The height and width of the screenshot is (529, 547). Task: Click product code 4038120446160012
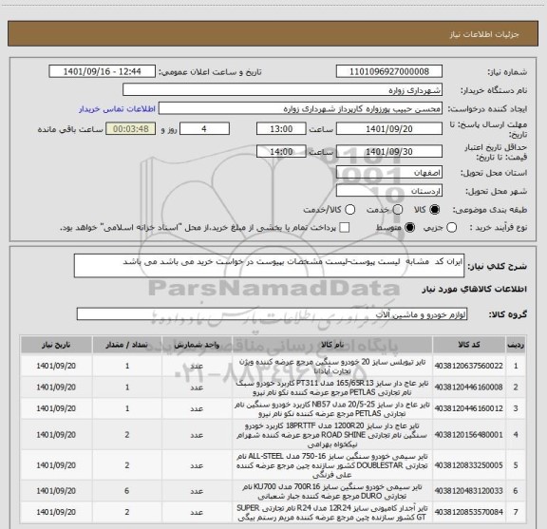pyautogui.click(x=468, y=408)
